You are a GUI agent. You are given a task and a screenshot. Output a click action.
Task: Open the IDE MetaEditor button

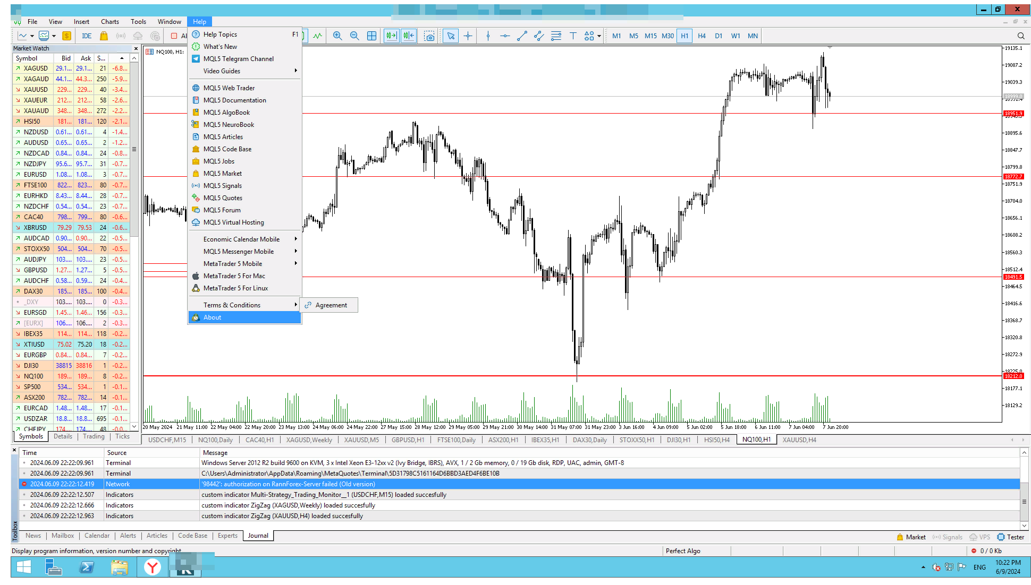(87, 36)
